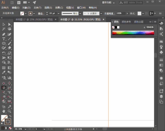Select the Free Transform tool
Viewport: 165px width, 131px height.
pyautogui.click(x=10, y=58)
